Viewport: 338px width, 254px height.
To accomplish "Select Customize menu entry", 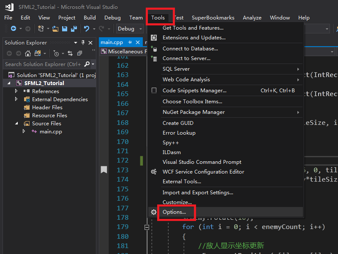I will pyautogui.click(x=226, y=202).
